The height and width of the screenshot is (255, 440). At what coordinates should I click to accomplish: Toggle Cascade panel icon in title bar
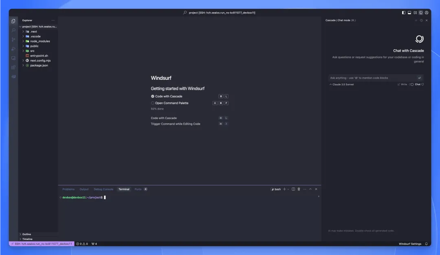[421, 13]
